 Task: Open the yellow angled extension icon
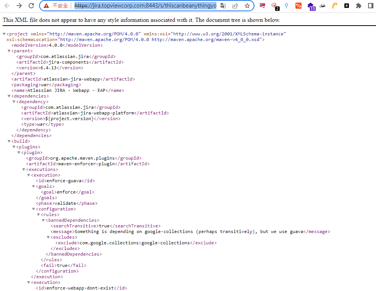point(335,6)
